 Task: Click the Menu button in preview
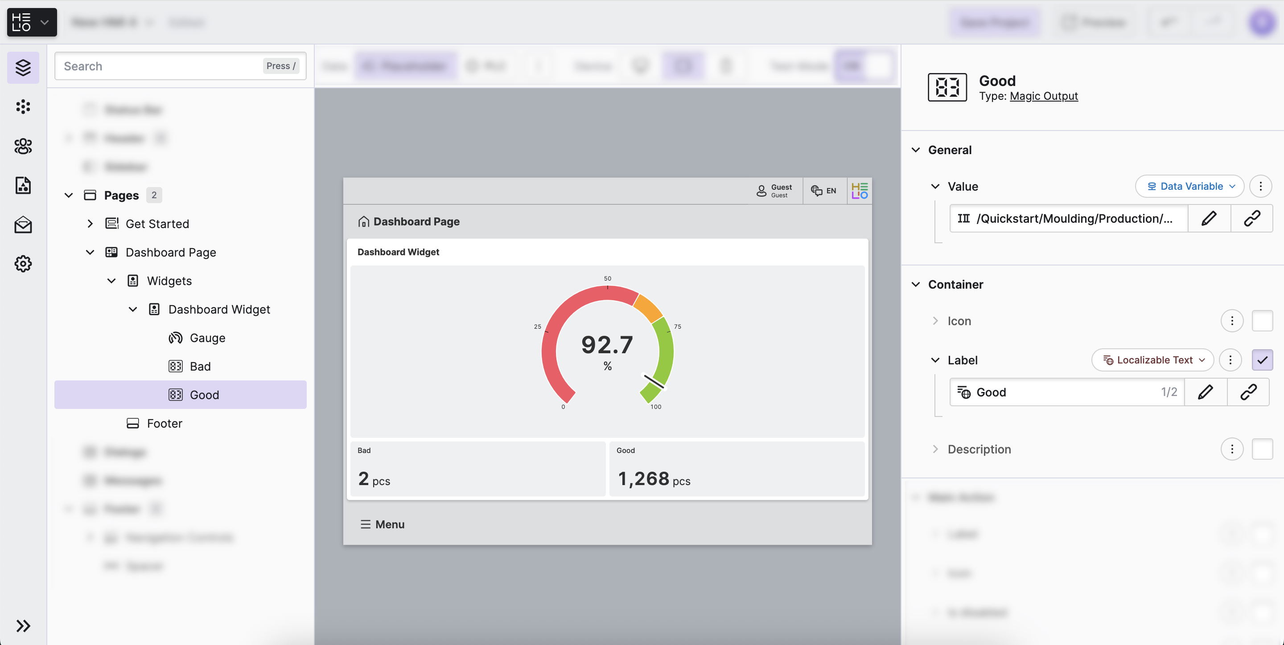383,524
